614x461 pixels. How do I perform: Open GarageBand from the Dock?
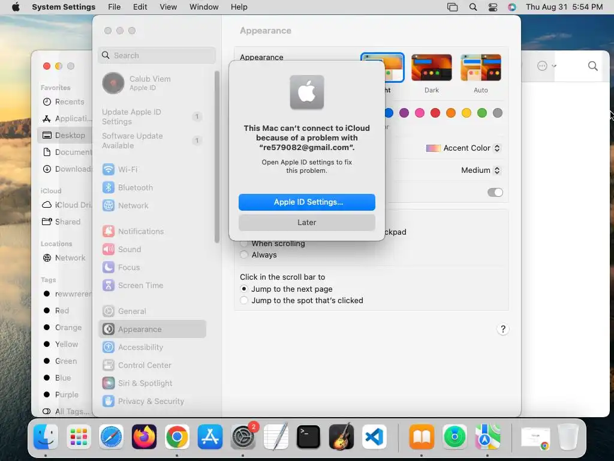pos(341,437)
